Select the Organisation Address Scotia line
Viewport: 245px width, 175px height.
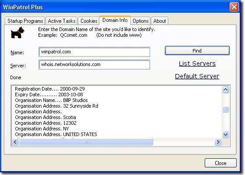[45, 117]
